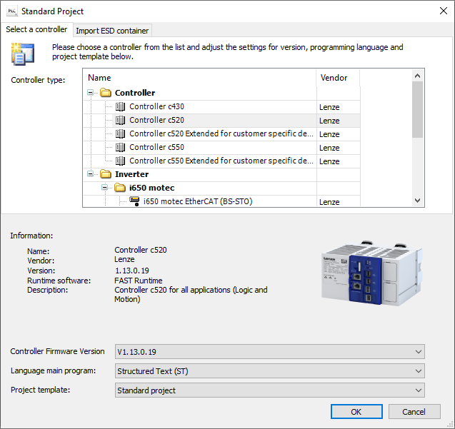The width and height of the screenshot is (455, 429).
Task: Confirm with the OK button
Action: pyautogui.click(x=356, y=412)
